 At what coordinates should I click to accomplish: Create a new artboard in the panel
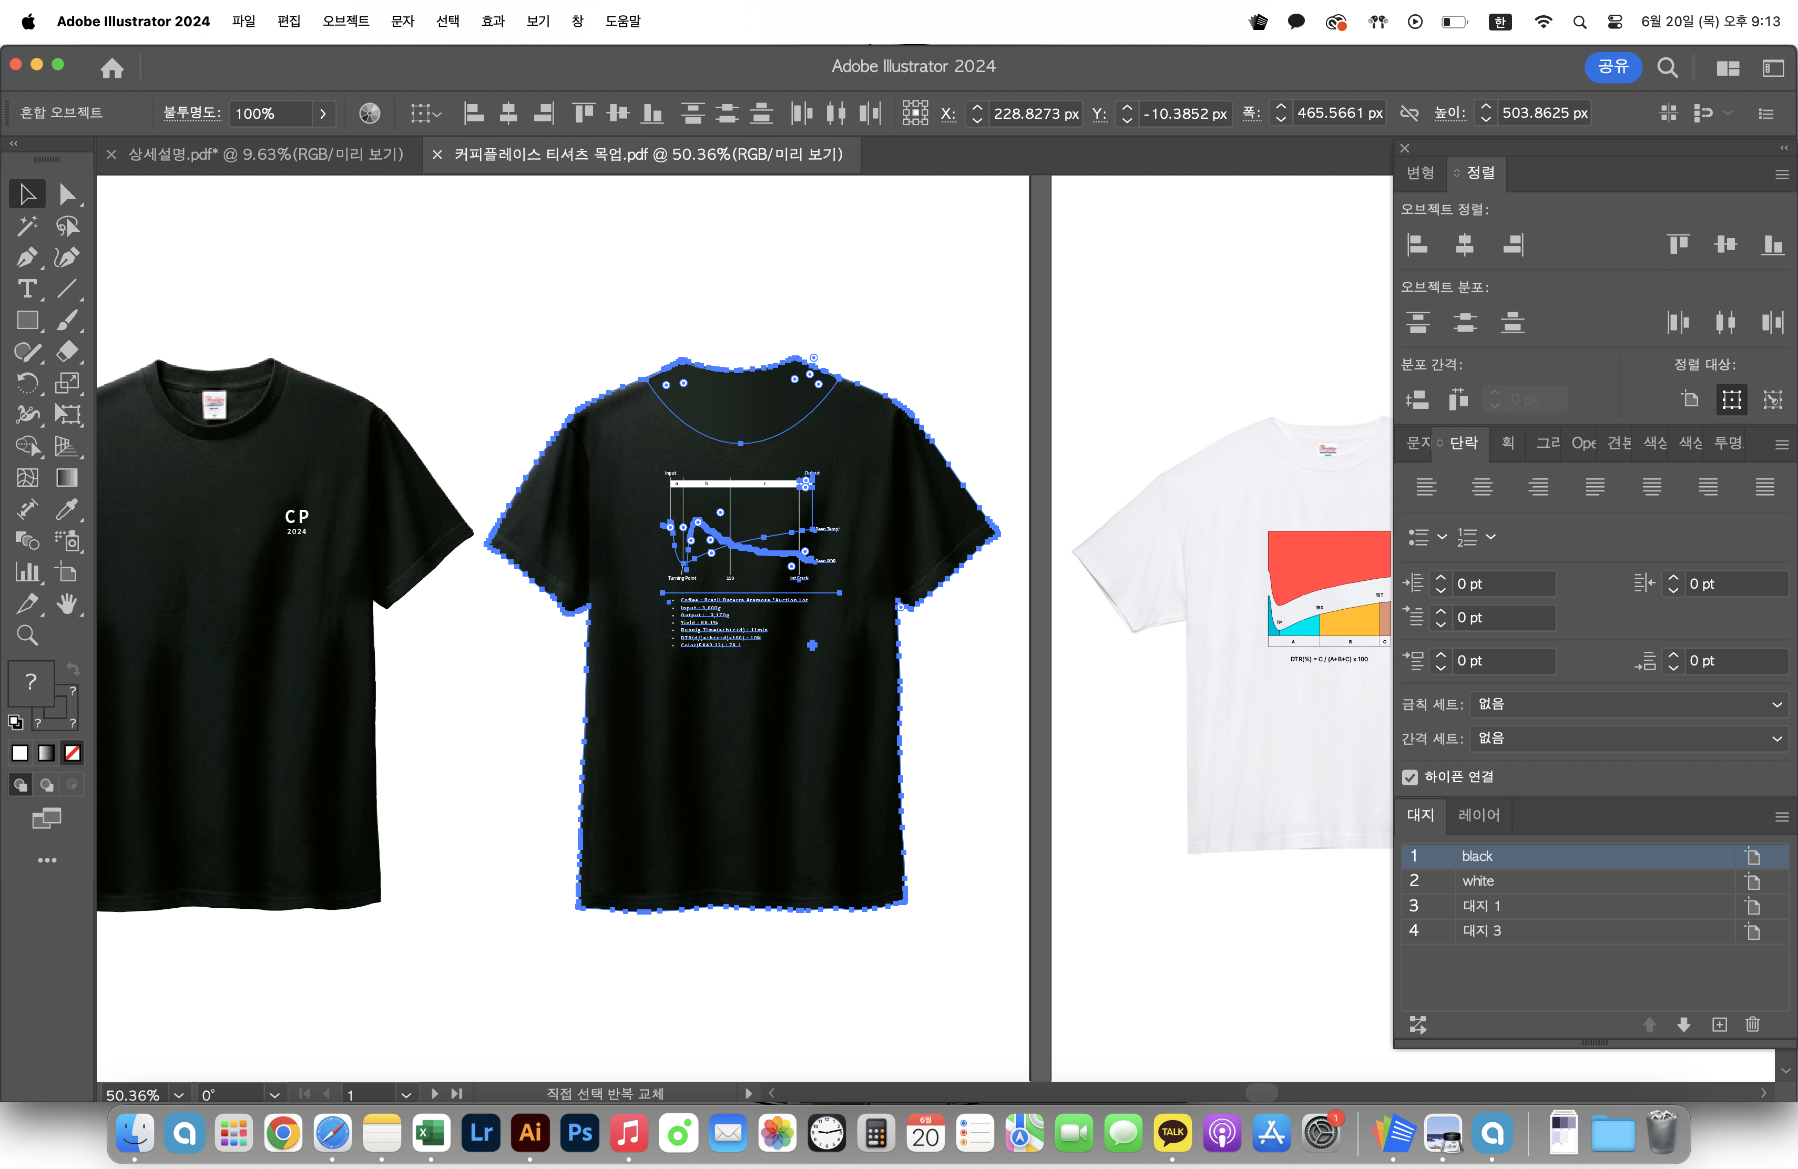click(x=1720, y=1025)
